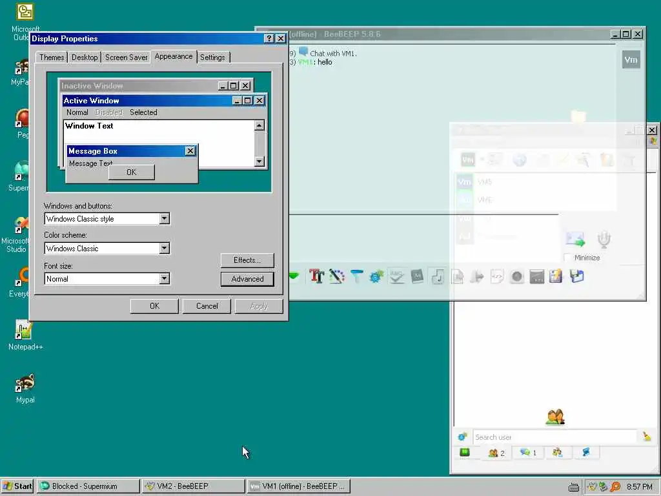
Task: Click the scroll down arrow in preview window
Action: (259, 161)
